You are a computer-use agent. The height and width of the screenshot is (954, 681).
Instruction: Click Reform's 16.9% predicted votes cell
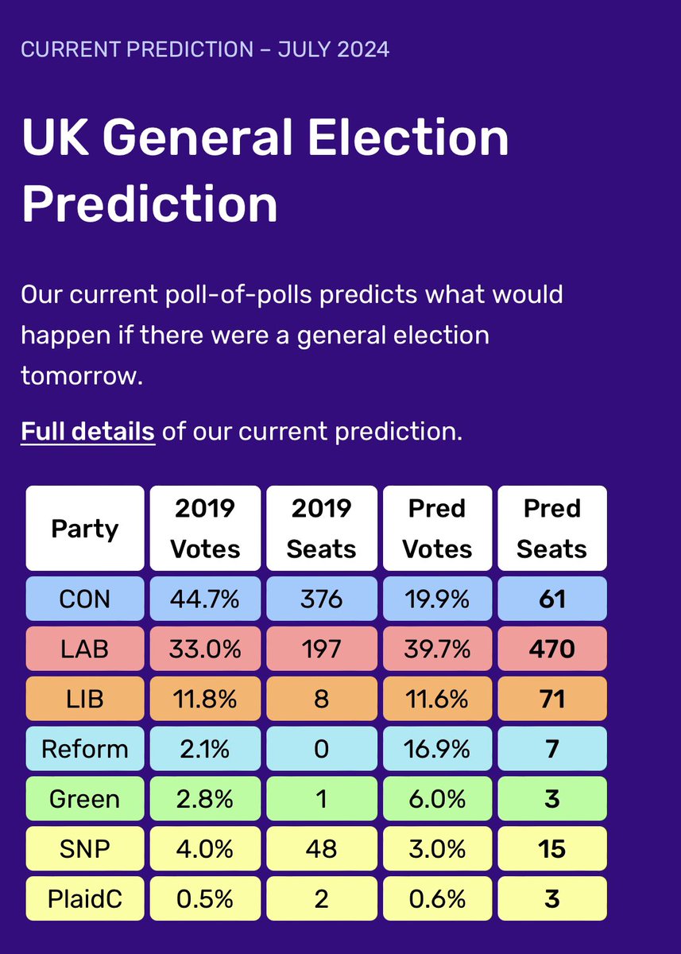tap(438, 749)
